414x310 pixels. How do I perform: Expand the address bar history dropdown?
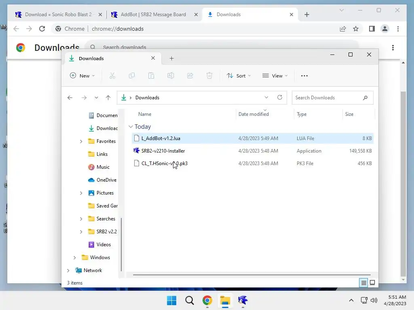[266, 98]
